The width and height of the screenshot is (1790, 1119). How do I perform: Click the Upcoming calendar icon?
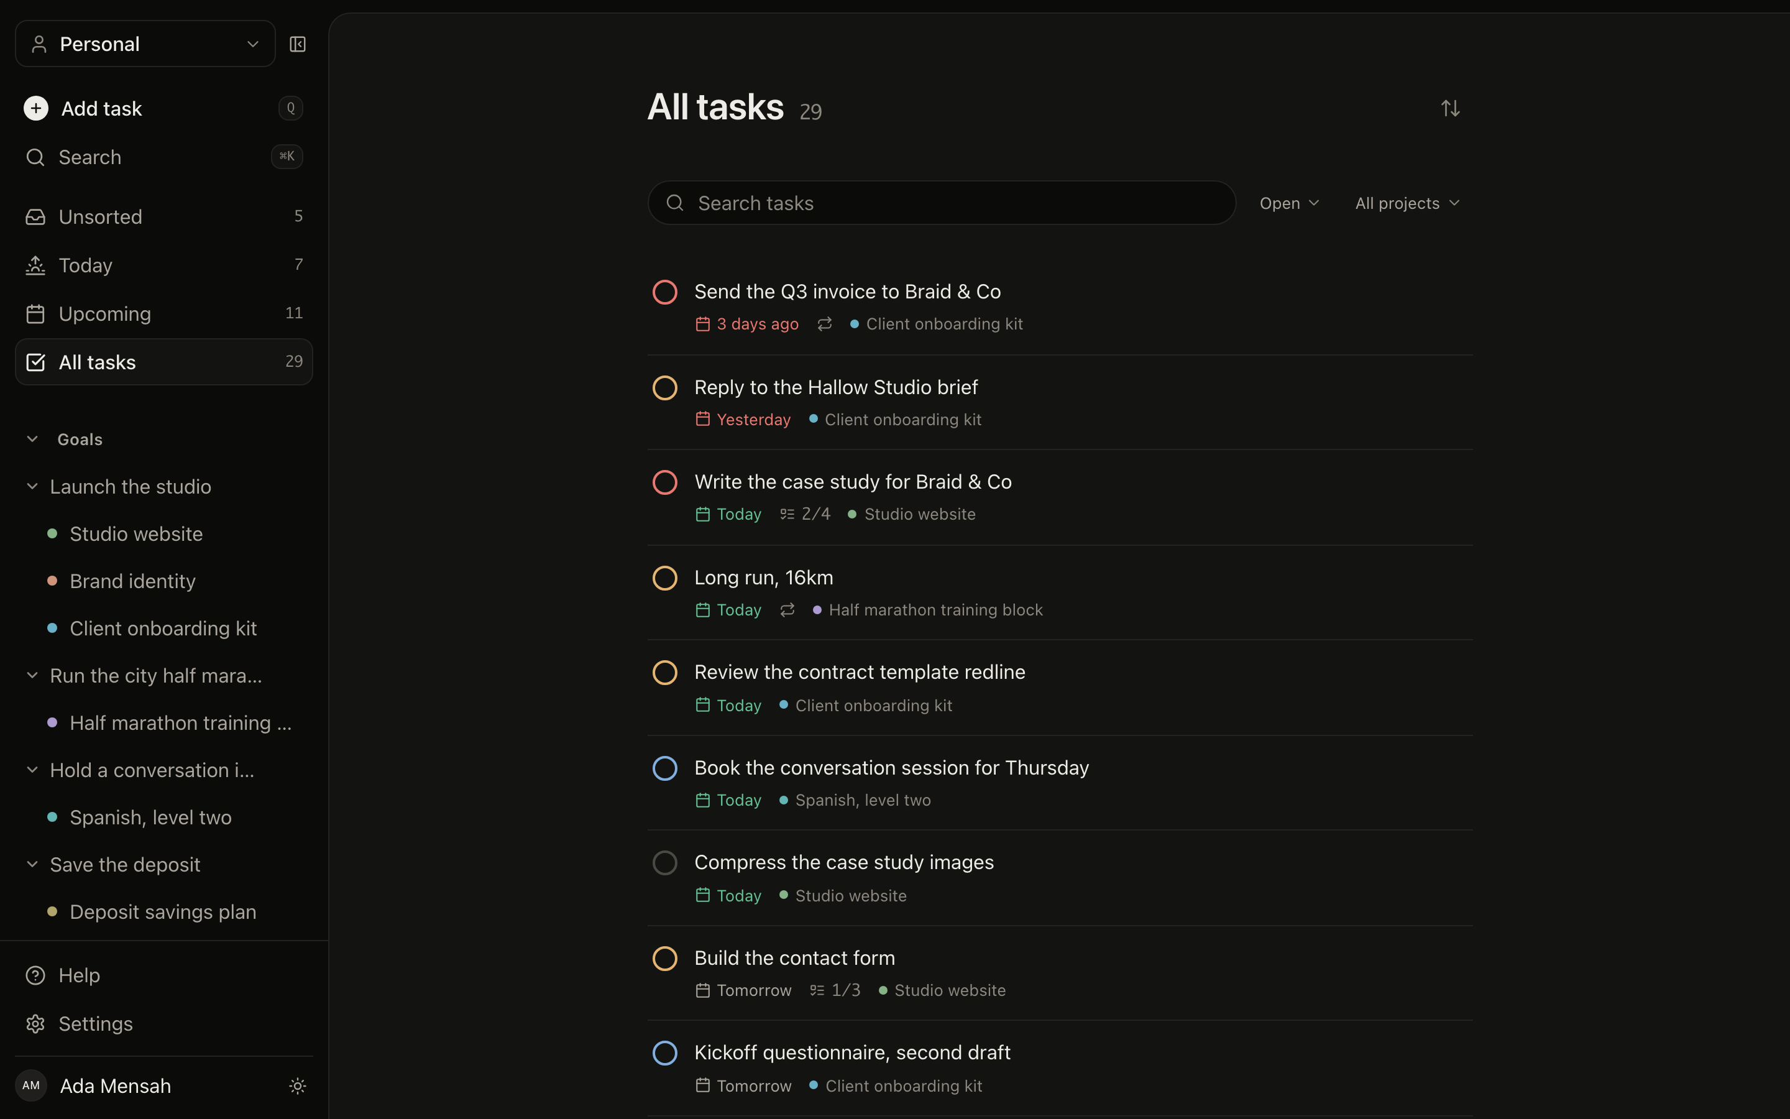click(x=35, y=314)
